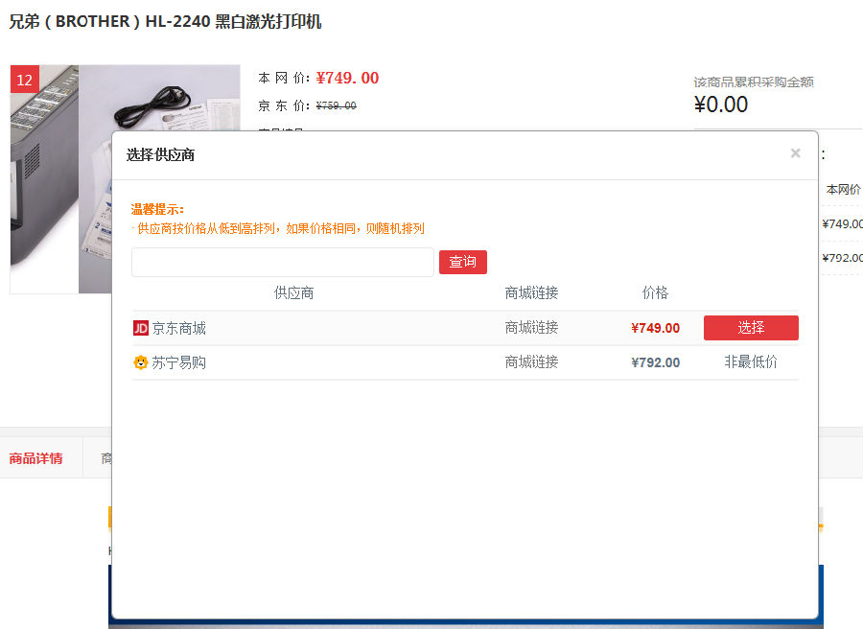Image resolution: width=863 pixels, height=629 pixels.
Task: Click the 苏宁易购 lion logo icon
Action: (141, 362)
